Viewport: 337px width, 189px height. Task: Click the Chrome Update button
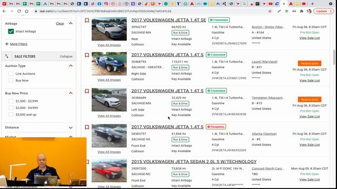click(x=323, y=11)
